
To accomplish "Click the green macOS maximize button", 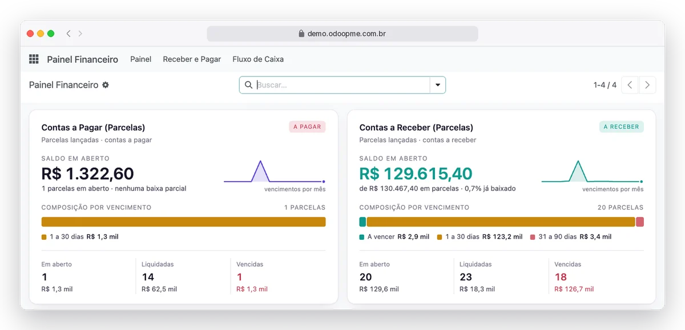I will (51, 34).
